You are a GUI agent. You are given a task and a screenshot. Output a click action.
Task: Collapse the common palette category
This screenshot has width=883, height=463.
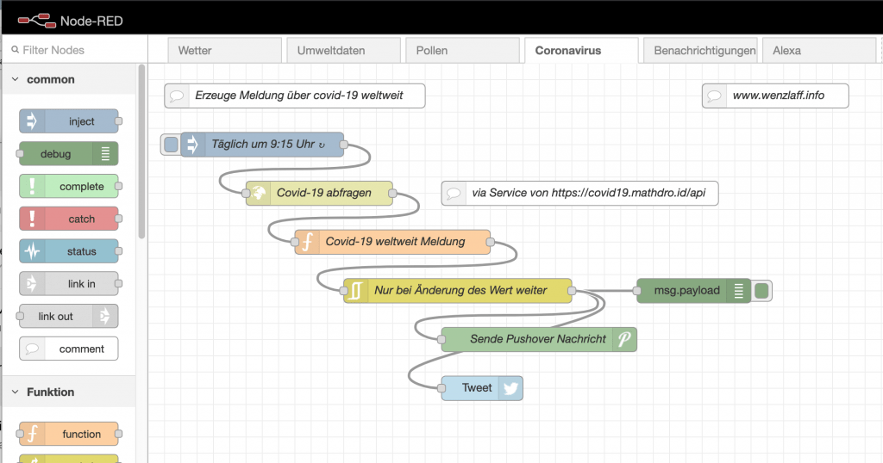tap(16, 79)
